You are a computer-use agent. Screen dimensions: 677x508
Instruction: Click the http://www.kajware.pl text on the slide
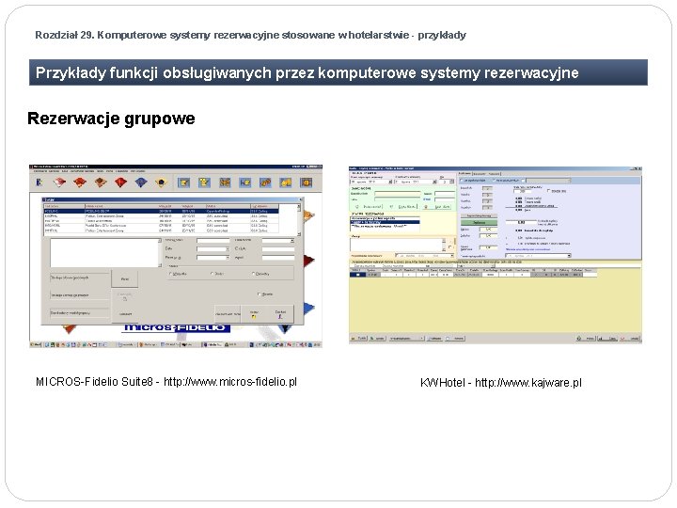tap(528, 382)
